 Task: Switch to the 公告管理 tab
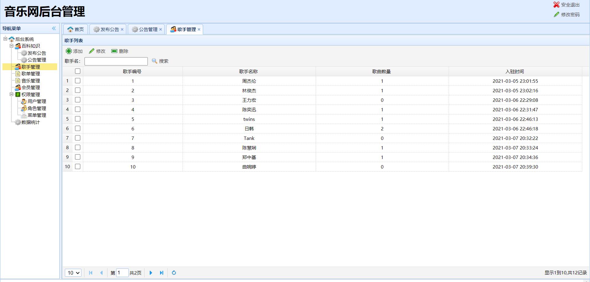coord(146,29)
